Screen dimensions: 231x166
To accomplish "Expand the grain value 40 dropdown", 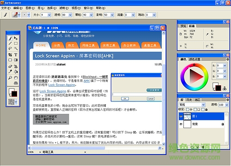I will (x=91, y=15).
